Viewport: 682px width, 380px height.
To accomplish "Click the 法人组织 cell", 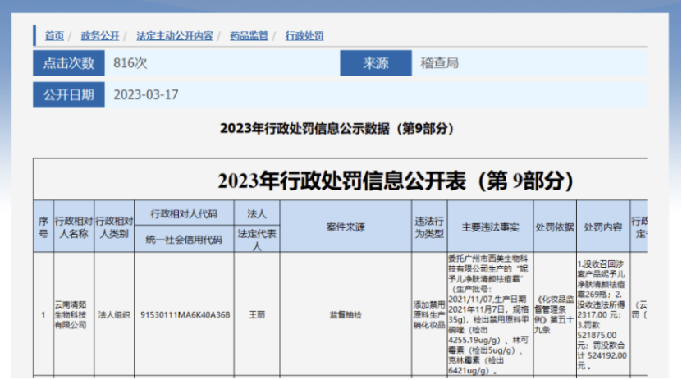I will tap(114, 314).
